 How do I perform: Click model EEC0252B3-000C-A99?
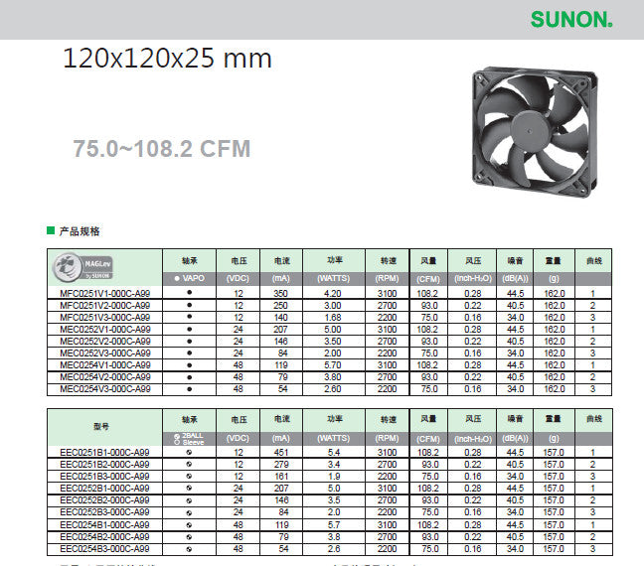coord(104,511)
